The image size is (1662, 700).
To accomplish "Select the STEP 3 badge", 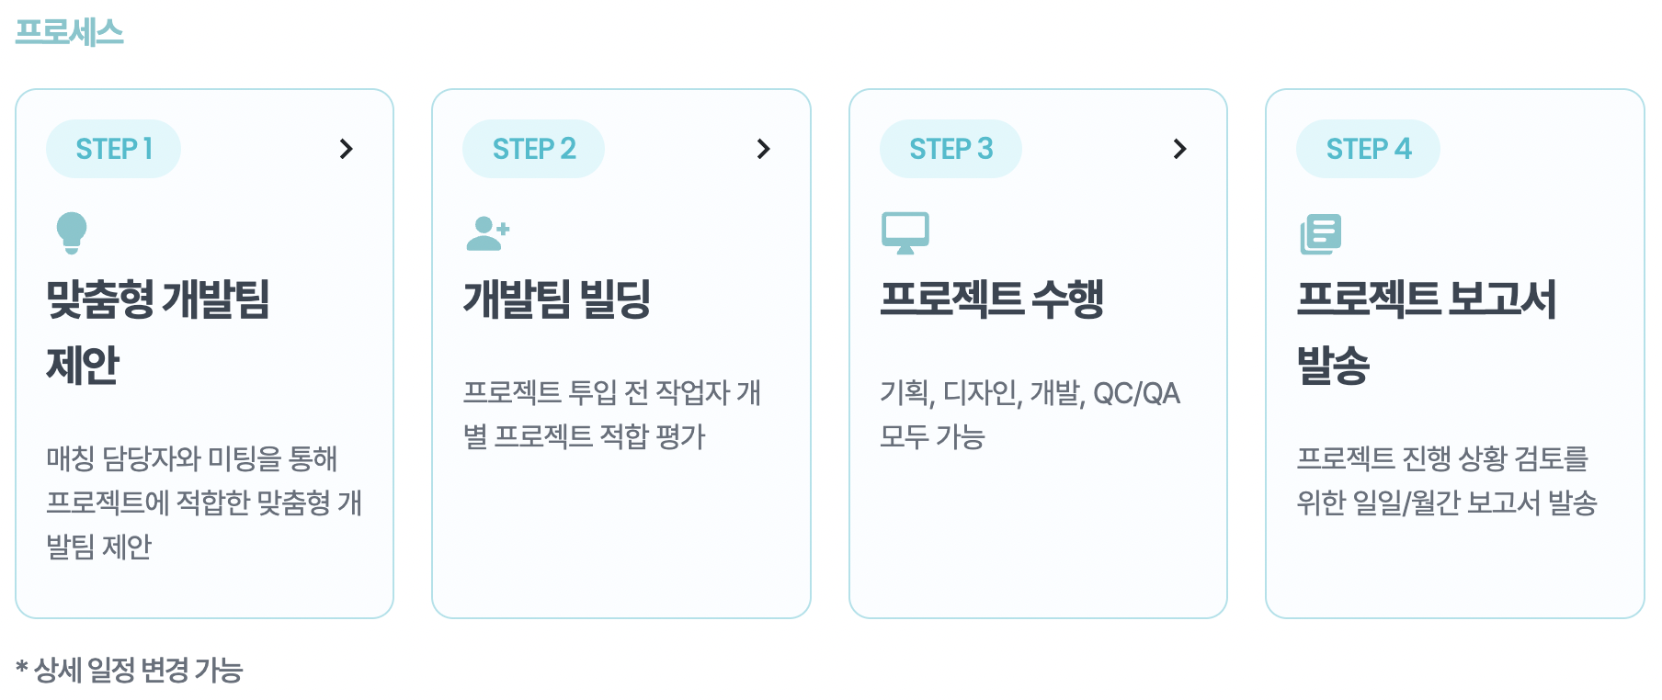I will (x=951, y=149).
